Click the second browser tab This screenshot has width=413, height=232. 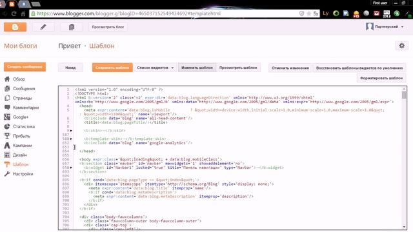(24, 4)
